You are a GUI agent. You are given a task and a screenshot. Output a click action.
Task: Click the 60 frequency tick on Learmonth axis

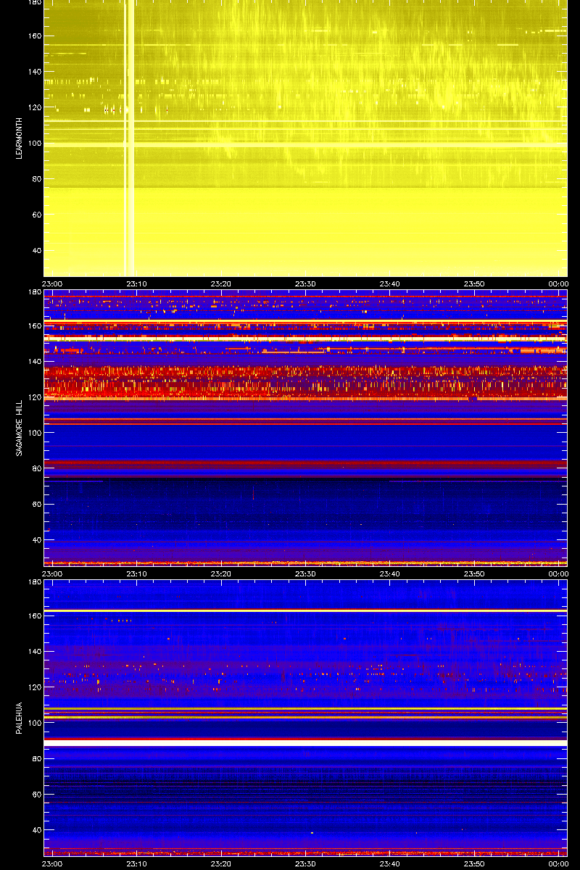click(36, 215)
